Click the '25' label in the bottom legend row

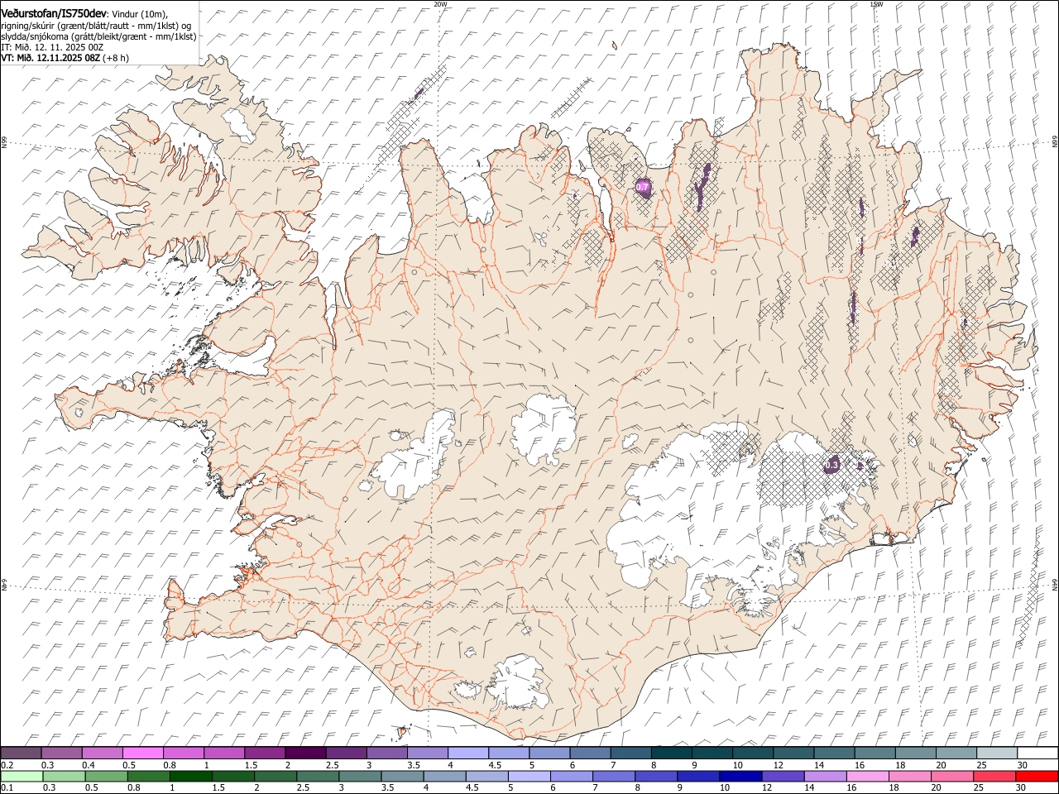coord(978,787)
